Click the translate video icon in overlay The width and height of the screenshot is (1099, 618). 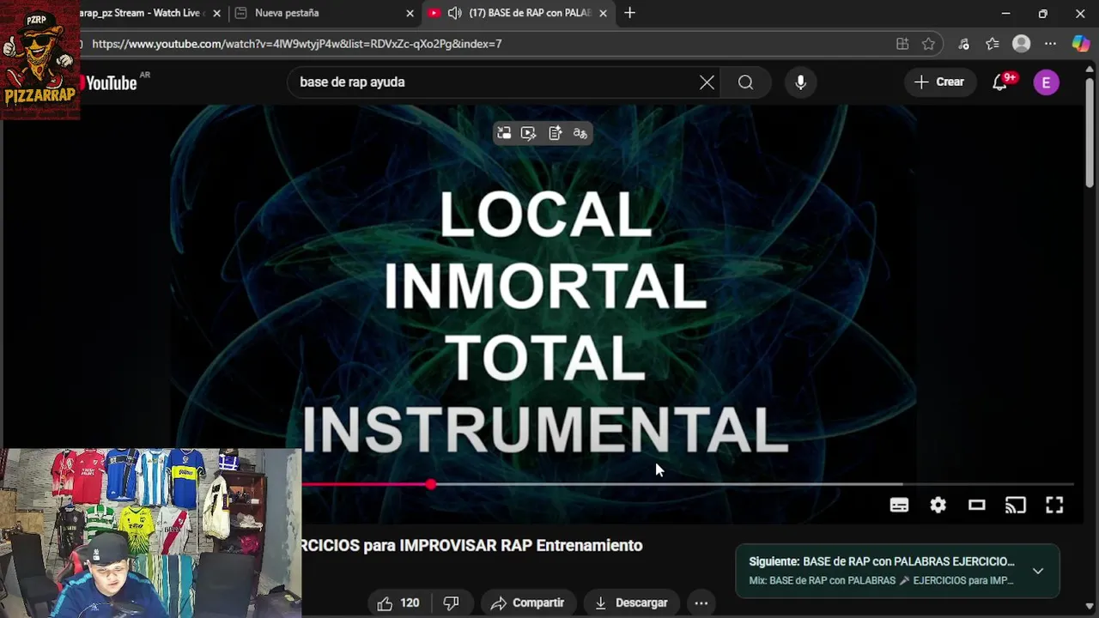coord(580,133)
